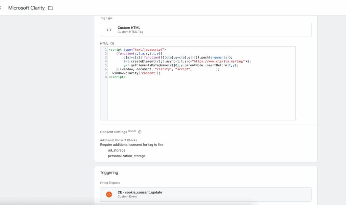Screen dimensions: 346x205
Task: Open the CE - cookie_consent_update trigger
Action: click(205, 195)
